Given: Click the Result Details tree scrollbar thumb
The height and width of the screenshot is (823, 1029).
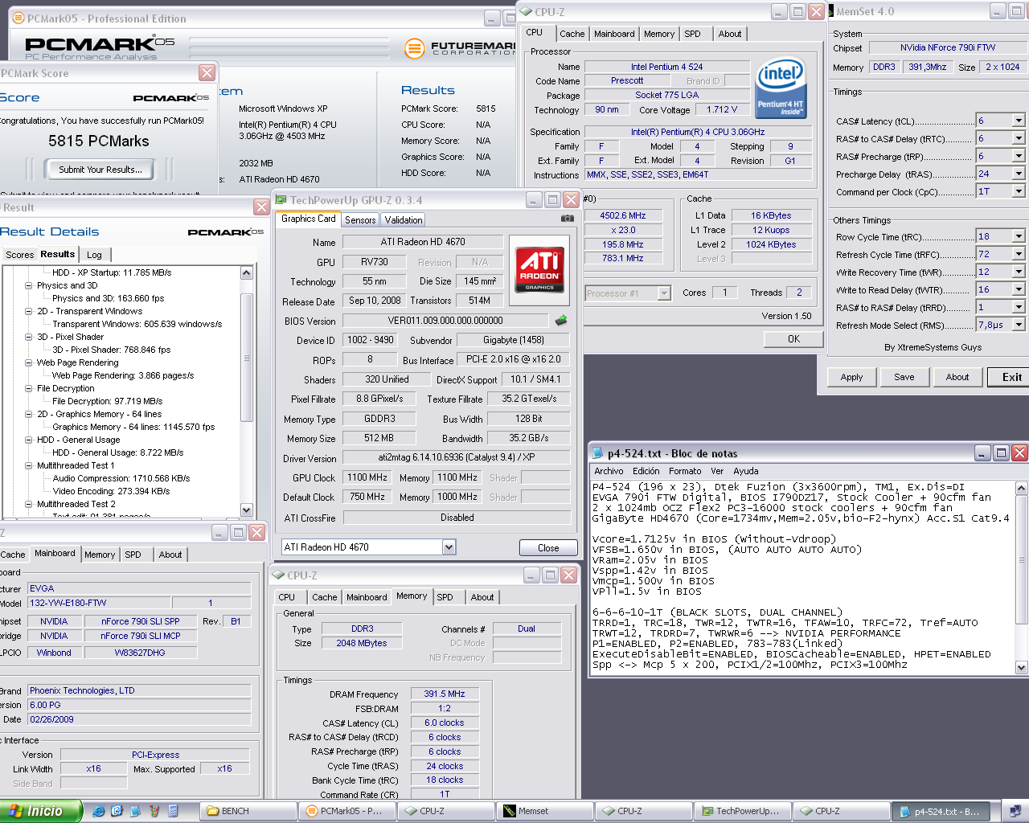Looking at the screenshot, I should 247,359.
